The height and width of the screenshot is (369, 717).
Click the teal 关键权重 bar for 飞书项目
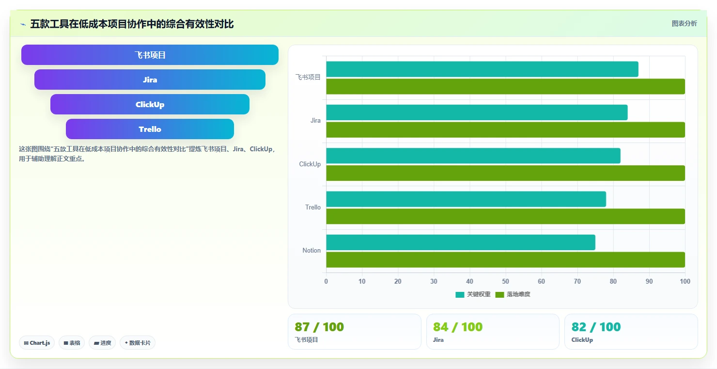click(482, 69)
